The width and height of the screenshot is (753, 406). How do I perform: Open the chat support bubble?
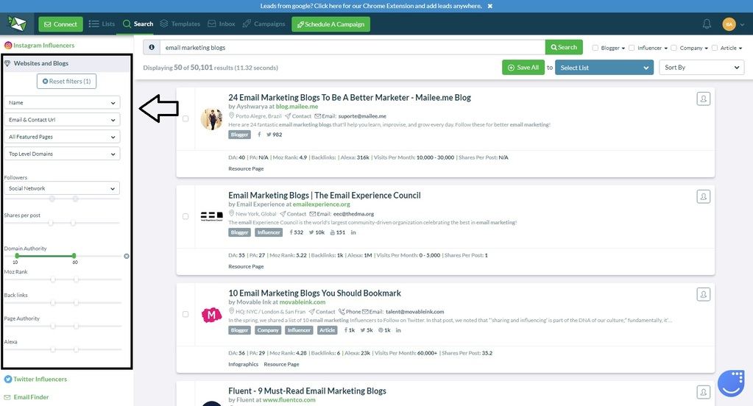(730, 382)
